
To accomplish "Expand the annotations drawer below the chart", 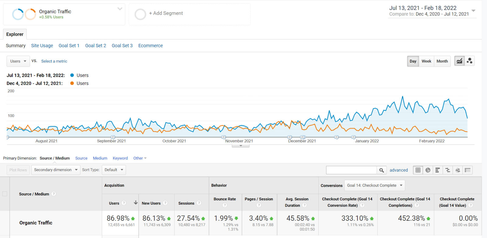I will click(241, 146).
